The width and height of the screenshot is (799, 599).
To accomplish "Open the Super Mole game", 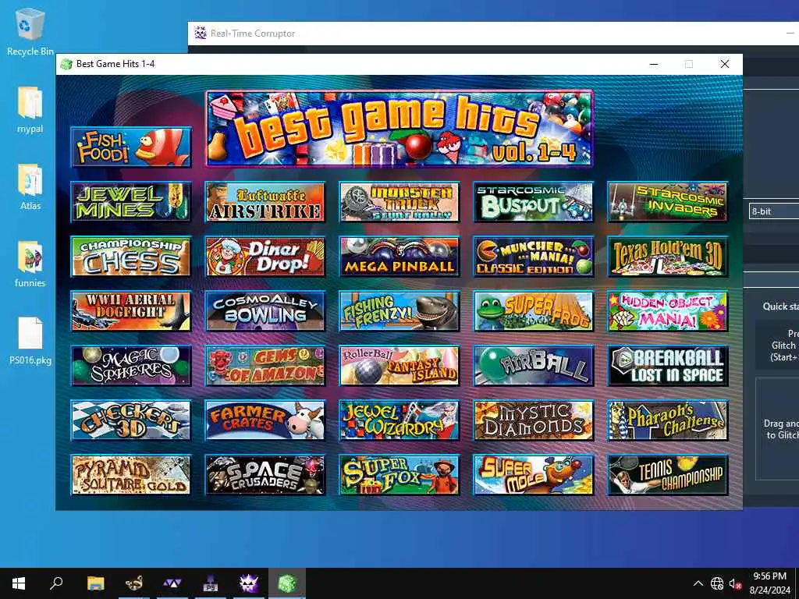I will pyautogui.click(x=534, y=475).
